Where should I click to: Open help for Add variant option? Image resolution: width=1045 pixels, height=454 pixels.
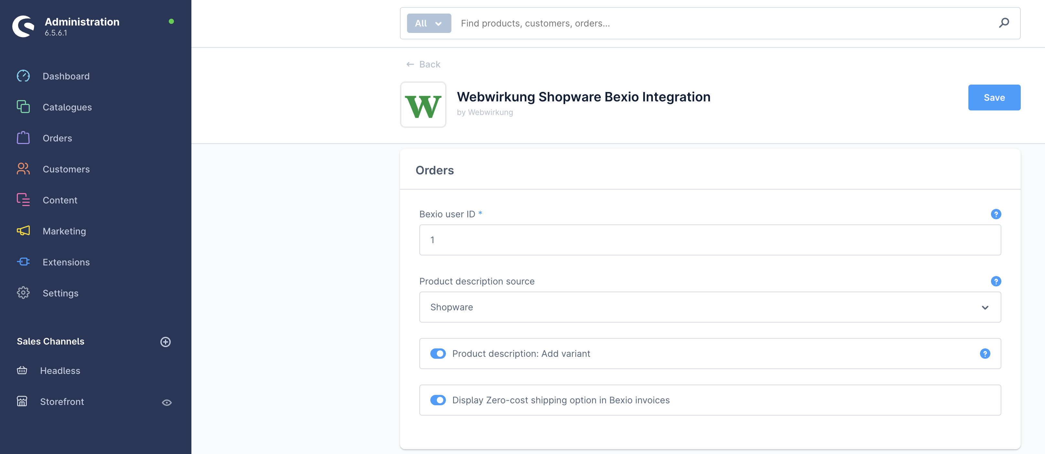985,354
